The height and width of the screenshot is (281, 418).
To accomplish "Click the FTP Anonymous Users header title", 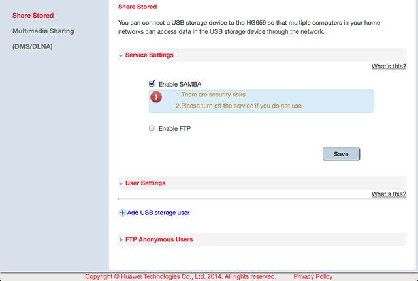I will point(159,239).
